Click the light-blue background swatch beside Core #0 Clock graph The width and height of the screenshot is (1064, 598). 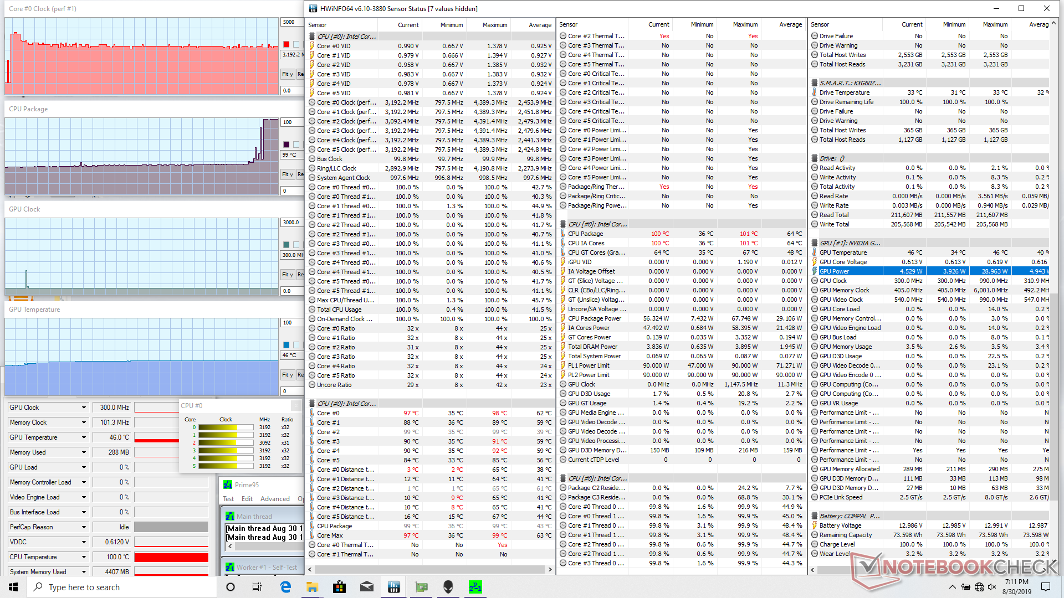click(296, 44)
